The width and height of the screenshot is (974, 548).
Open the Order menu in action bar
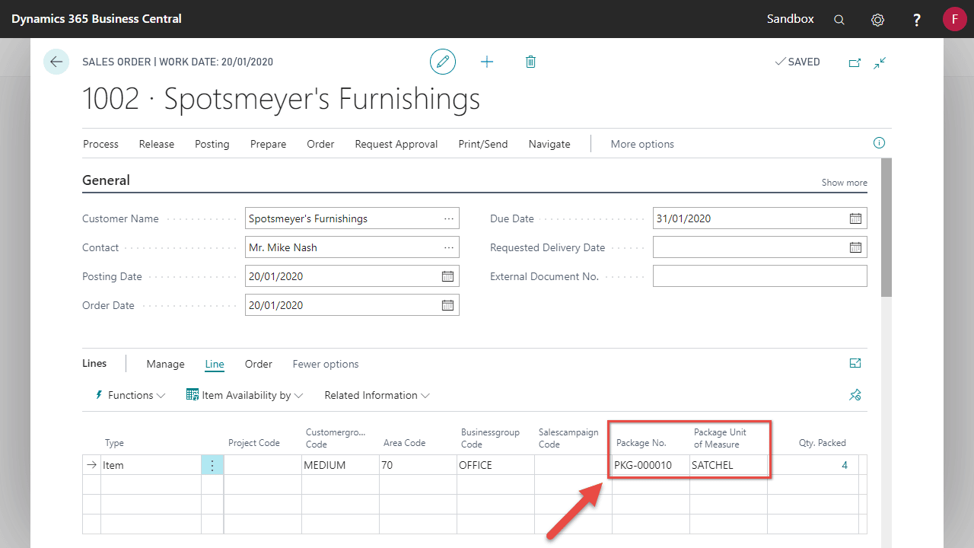(320, 144)
